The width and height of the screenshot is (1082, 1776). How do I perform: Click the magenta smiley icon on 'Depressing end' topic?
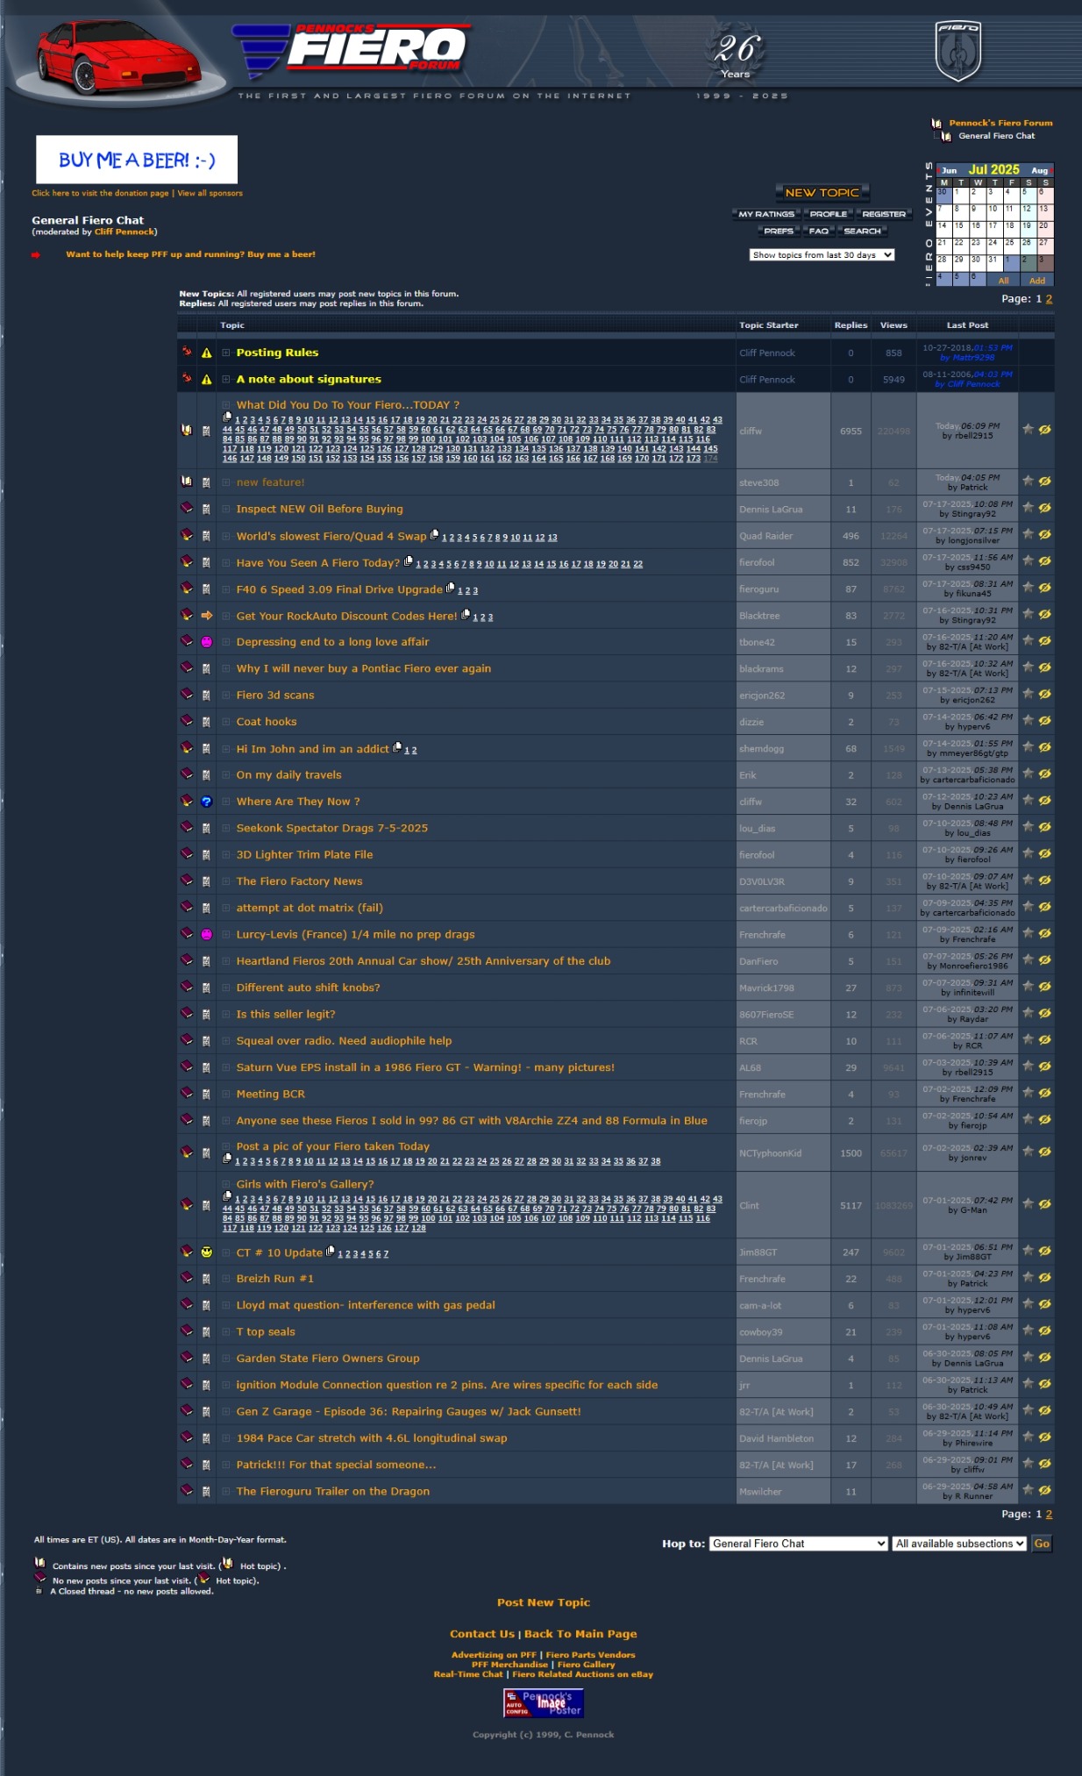(207, 642)
